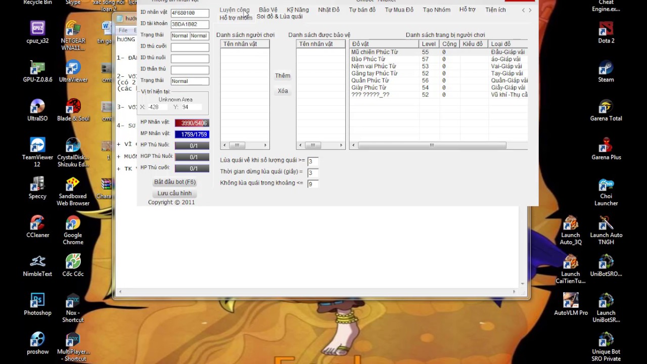Select the Giày Phúc Từ row
647x364 pixels.
[x=439, y=87]
